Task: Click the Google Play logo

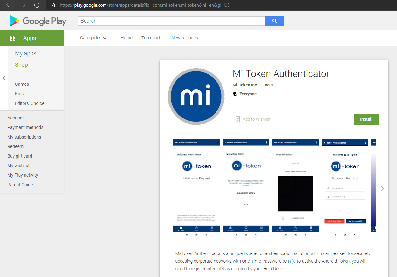Action: click(x=38, y=21)
